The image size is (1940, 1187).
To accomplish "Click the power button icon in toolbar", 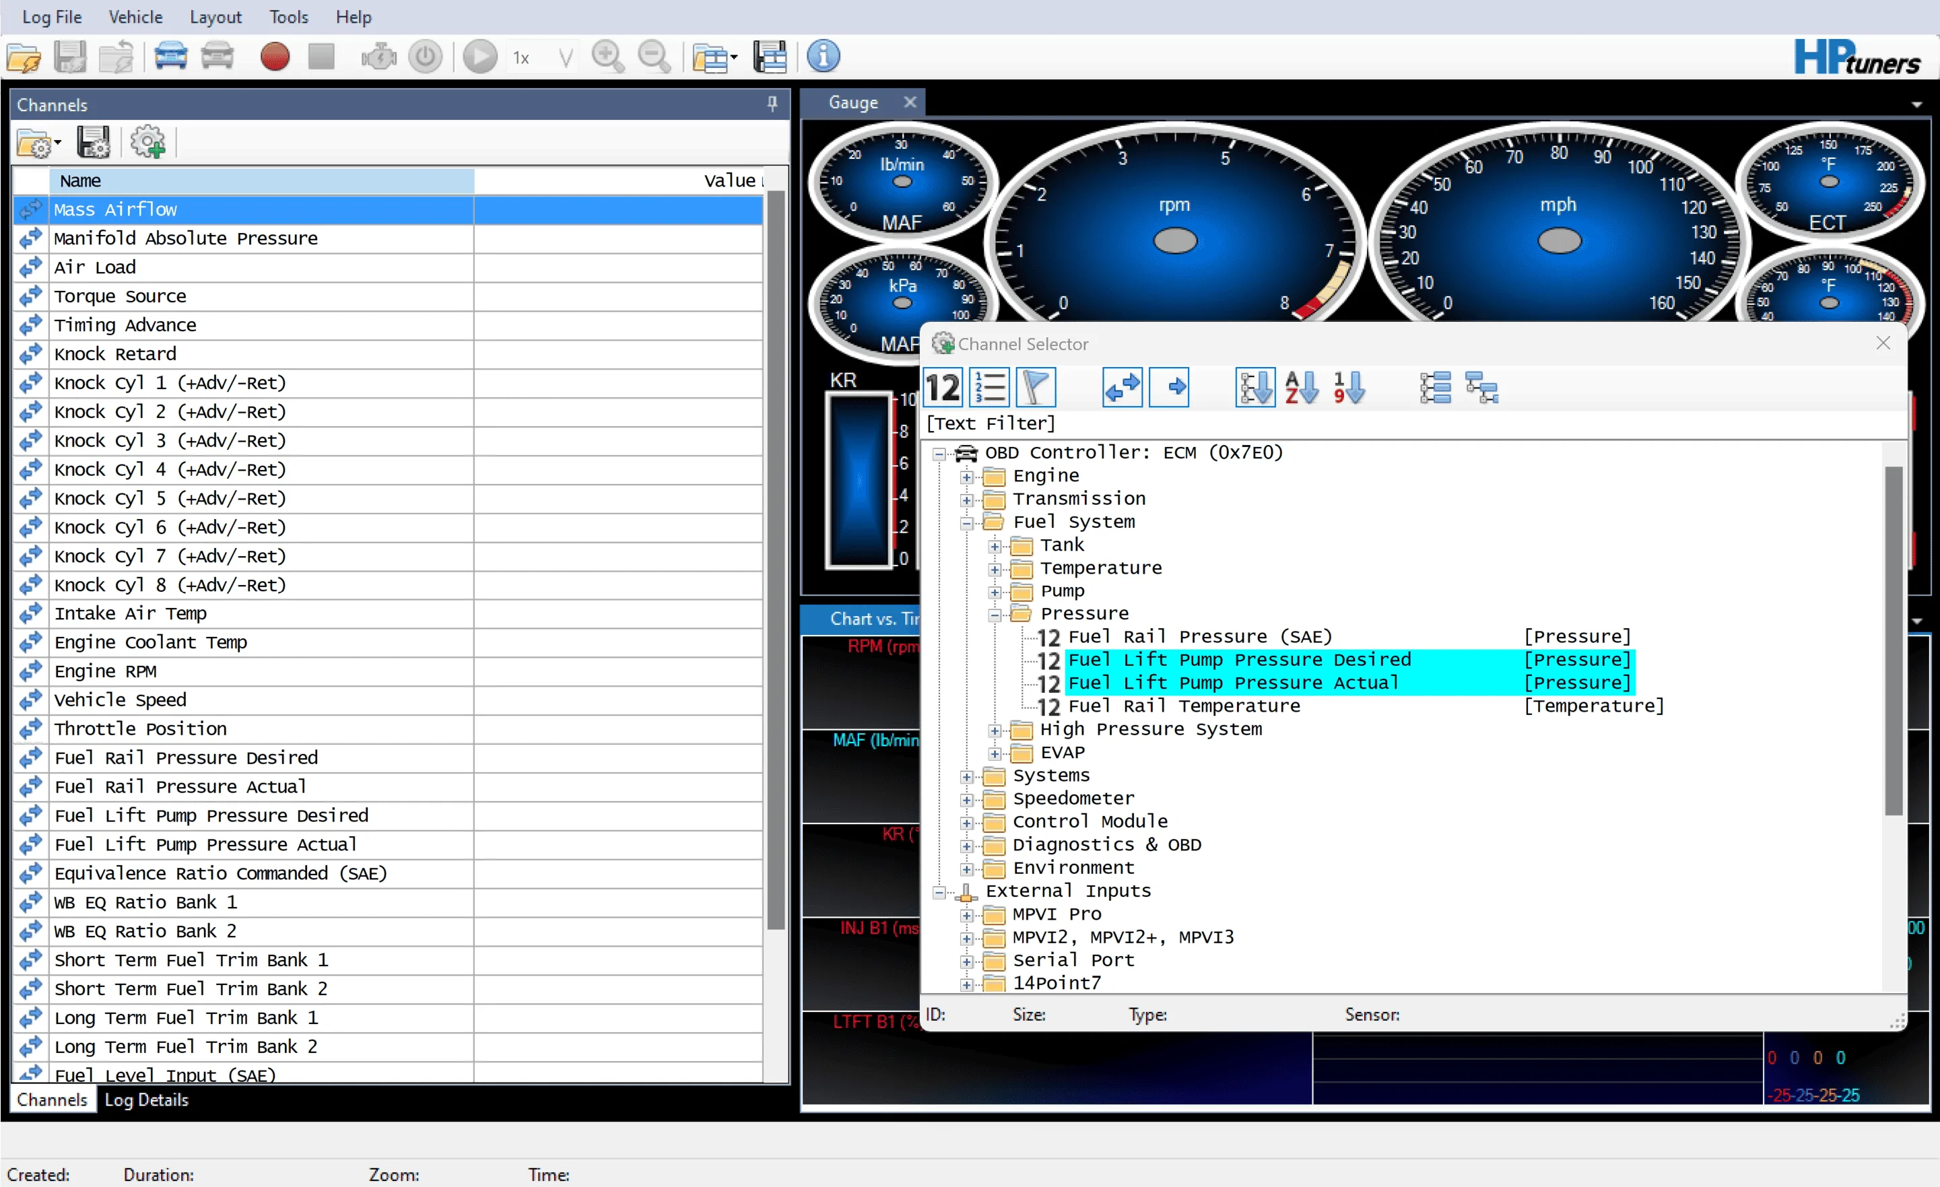I will (x=425, y=57).
